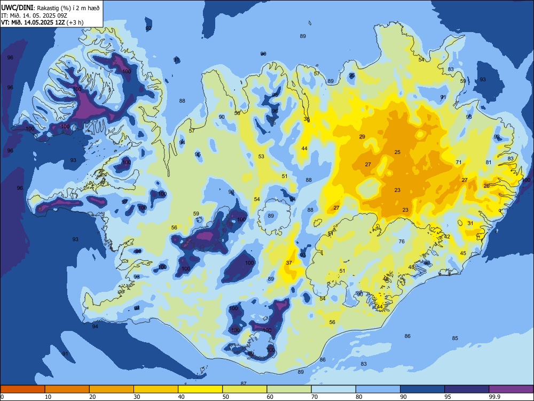Select the indigo 95–99.9 legend swatch
This screenshot has height=401, width=534.
(467, 389)
